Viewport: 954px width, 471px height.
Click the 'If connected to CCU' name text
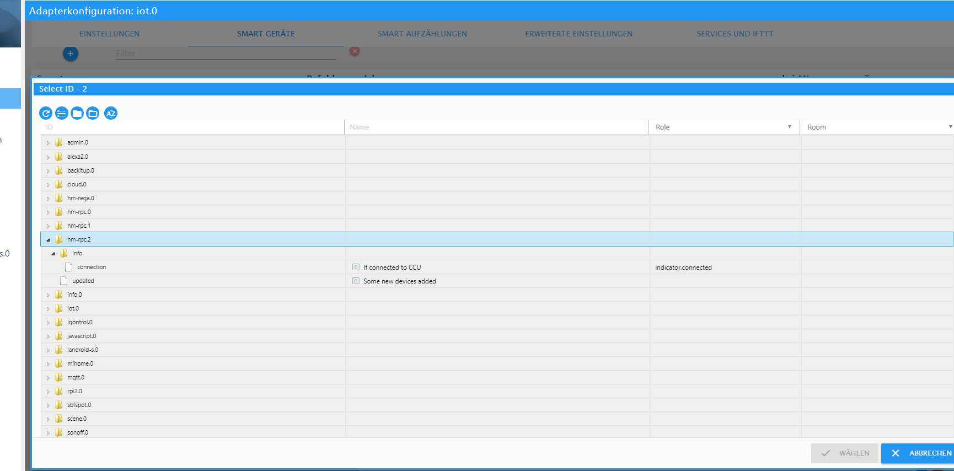point(392,267)
